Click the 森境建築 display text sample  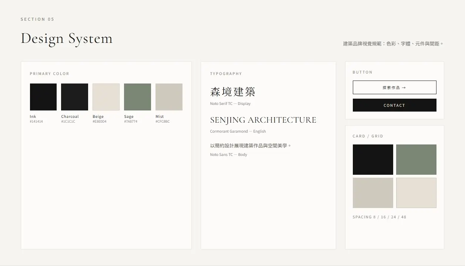pyautogui.click(x=233, y=92)
